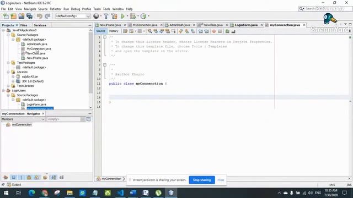Click the browser globe toolbar icon
353x198 pixels.
pyautogui.click(x=96, y=16)
